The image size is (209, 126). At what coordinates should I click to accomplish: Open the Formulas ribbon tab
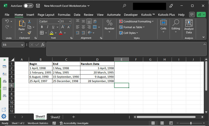[64, 15]
